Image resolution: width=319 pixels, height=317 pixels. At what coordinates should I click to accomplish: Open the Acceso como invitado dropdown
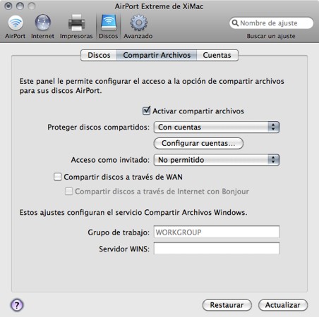(x=217, y=160)
